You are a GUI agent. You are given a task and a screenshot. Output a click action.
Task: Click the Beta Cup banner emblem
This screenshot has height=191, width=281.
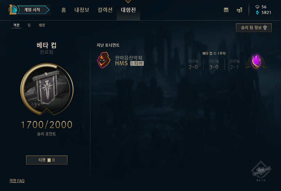[x=47, y=89]
